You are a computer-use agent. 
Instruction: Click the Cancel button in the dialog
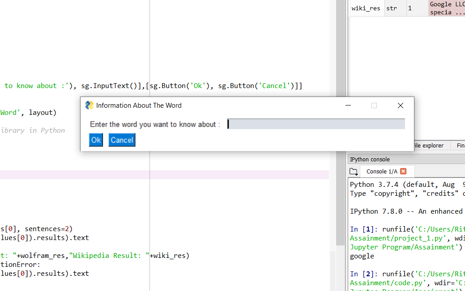122,140
